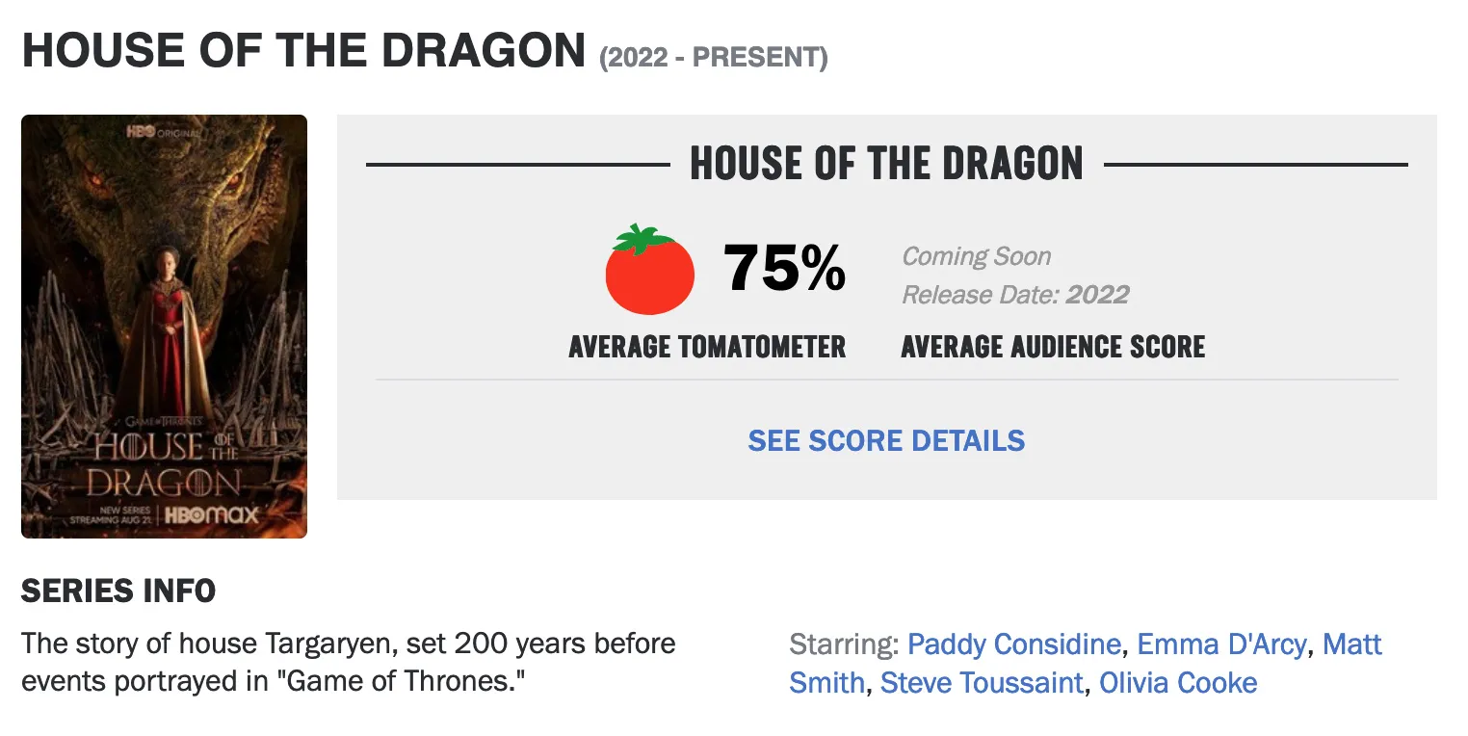Click the red tomato Tomatometer icon

tap(649, 271)
